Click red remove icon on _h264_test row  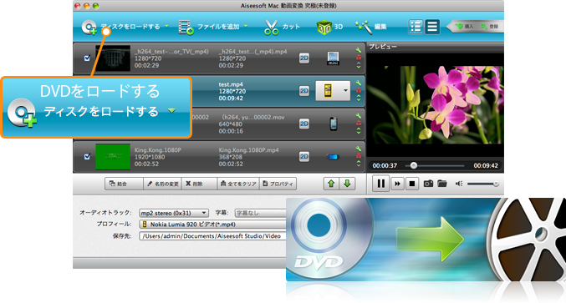359,58
